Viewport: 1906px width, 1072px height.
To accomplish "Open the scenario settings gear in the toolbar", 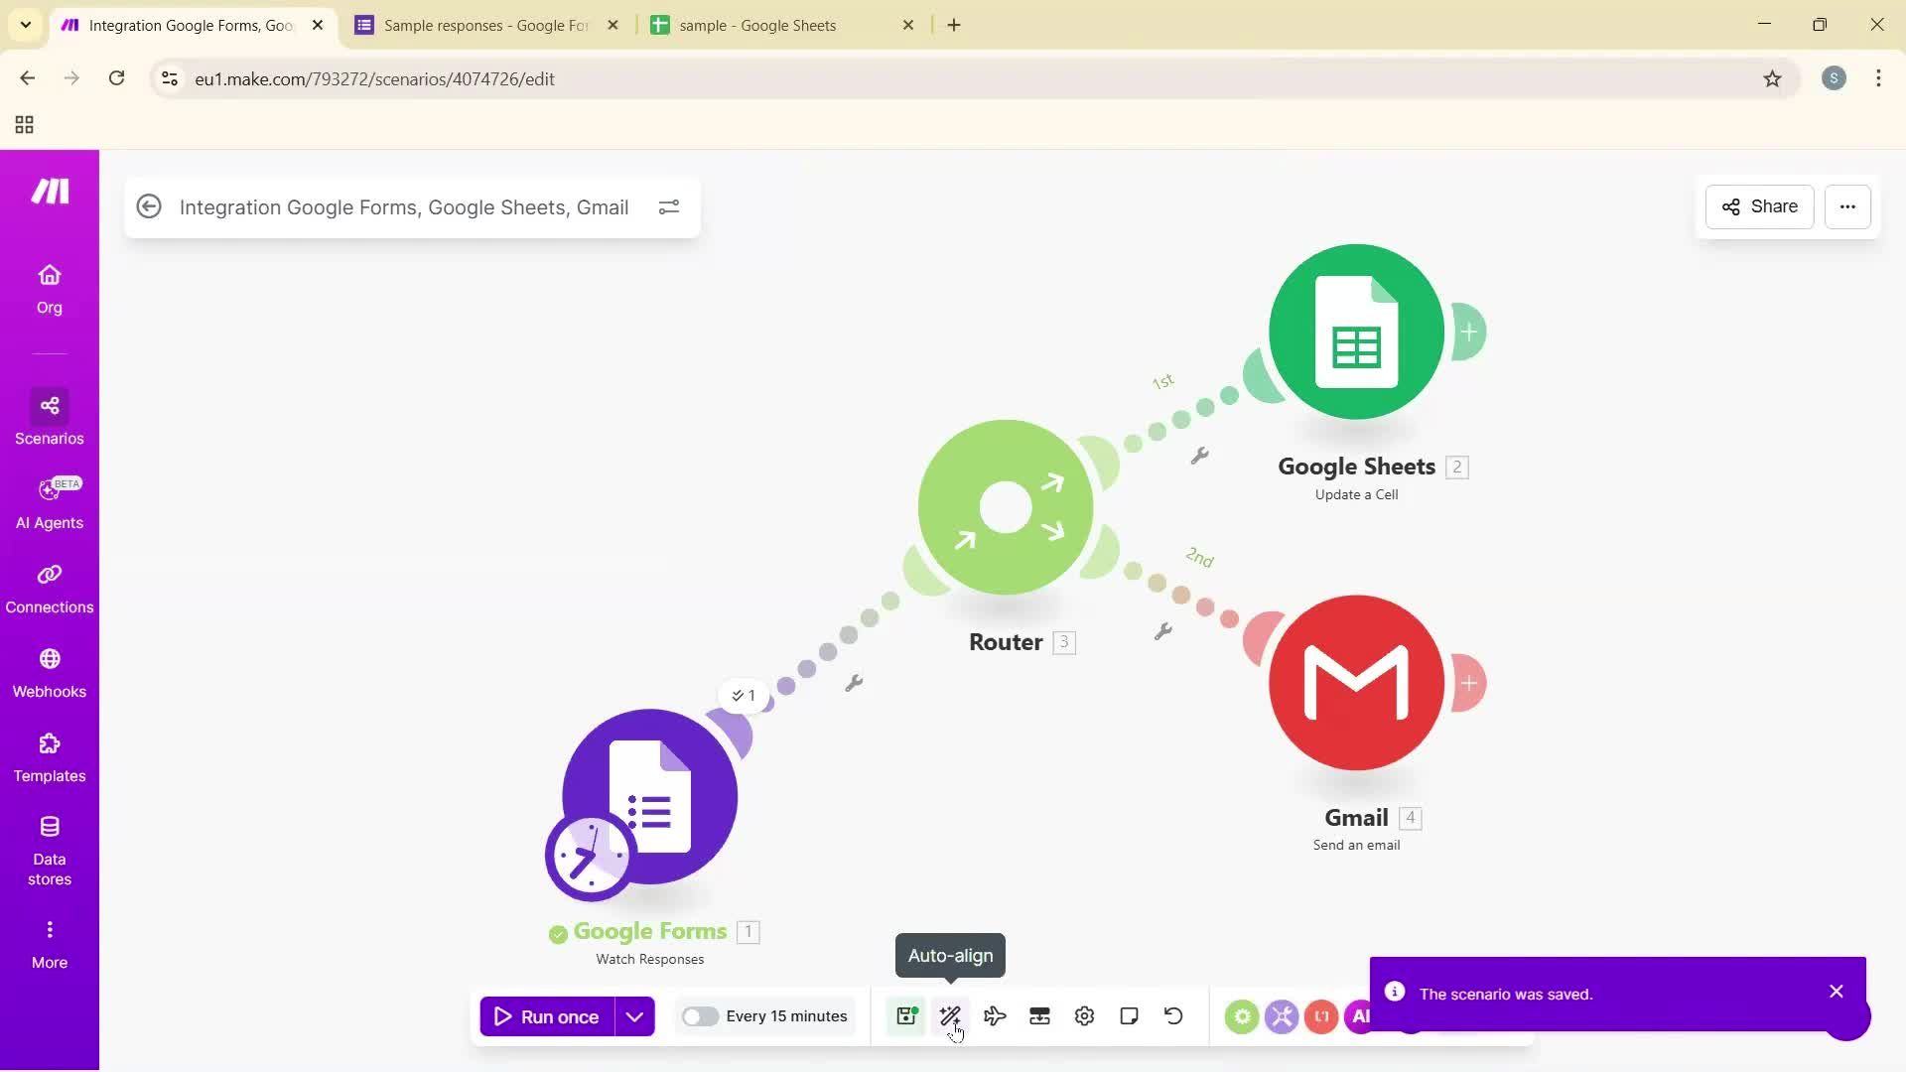I will (x=1083, y=1015).
